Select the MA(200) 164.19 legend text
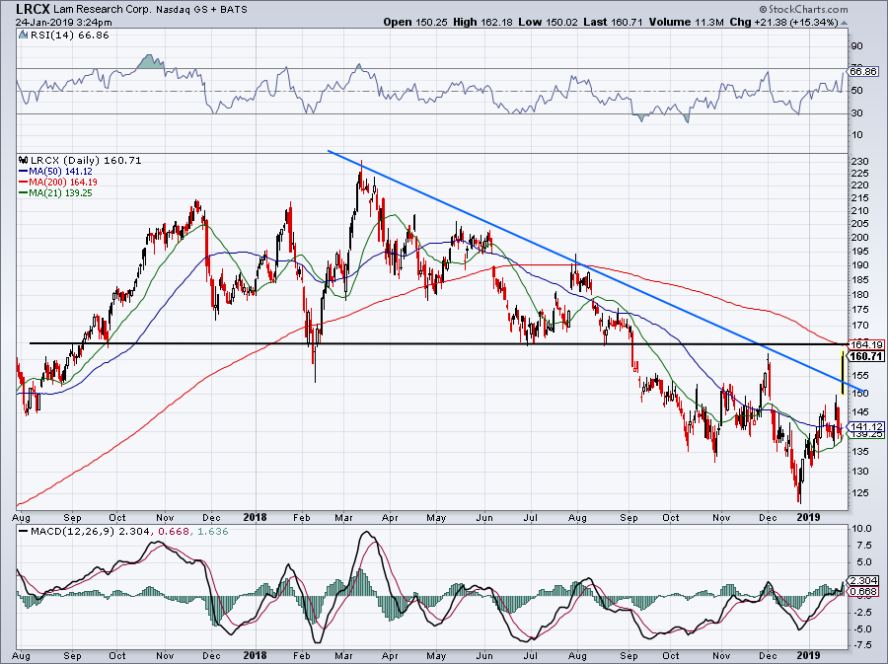Viewport: 888px width, 664px height. tap(64, 183)
